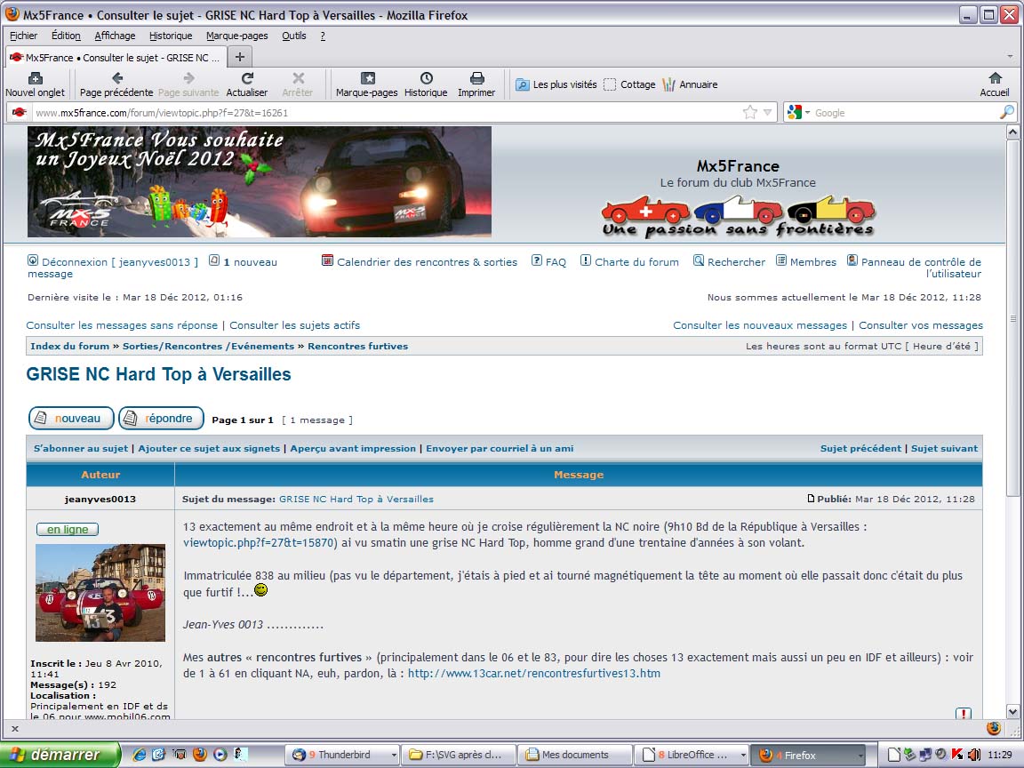Viewport: 1024px width, 768px height.
Task: Open the tab list dropdown arrow
Action: [1010, 57]
